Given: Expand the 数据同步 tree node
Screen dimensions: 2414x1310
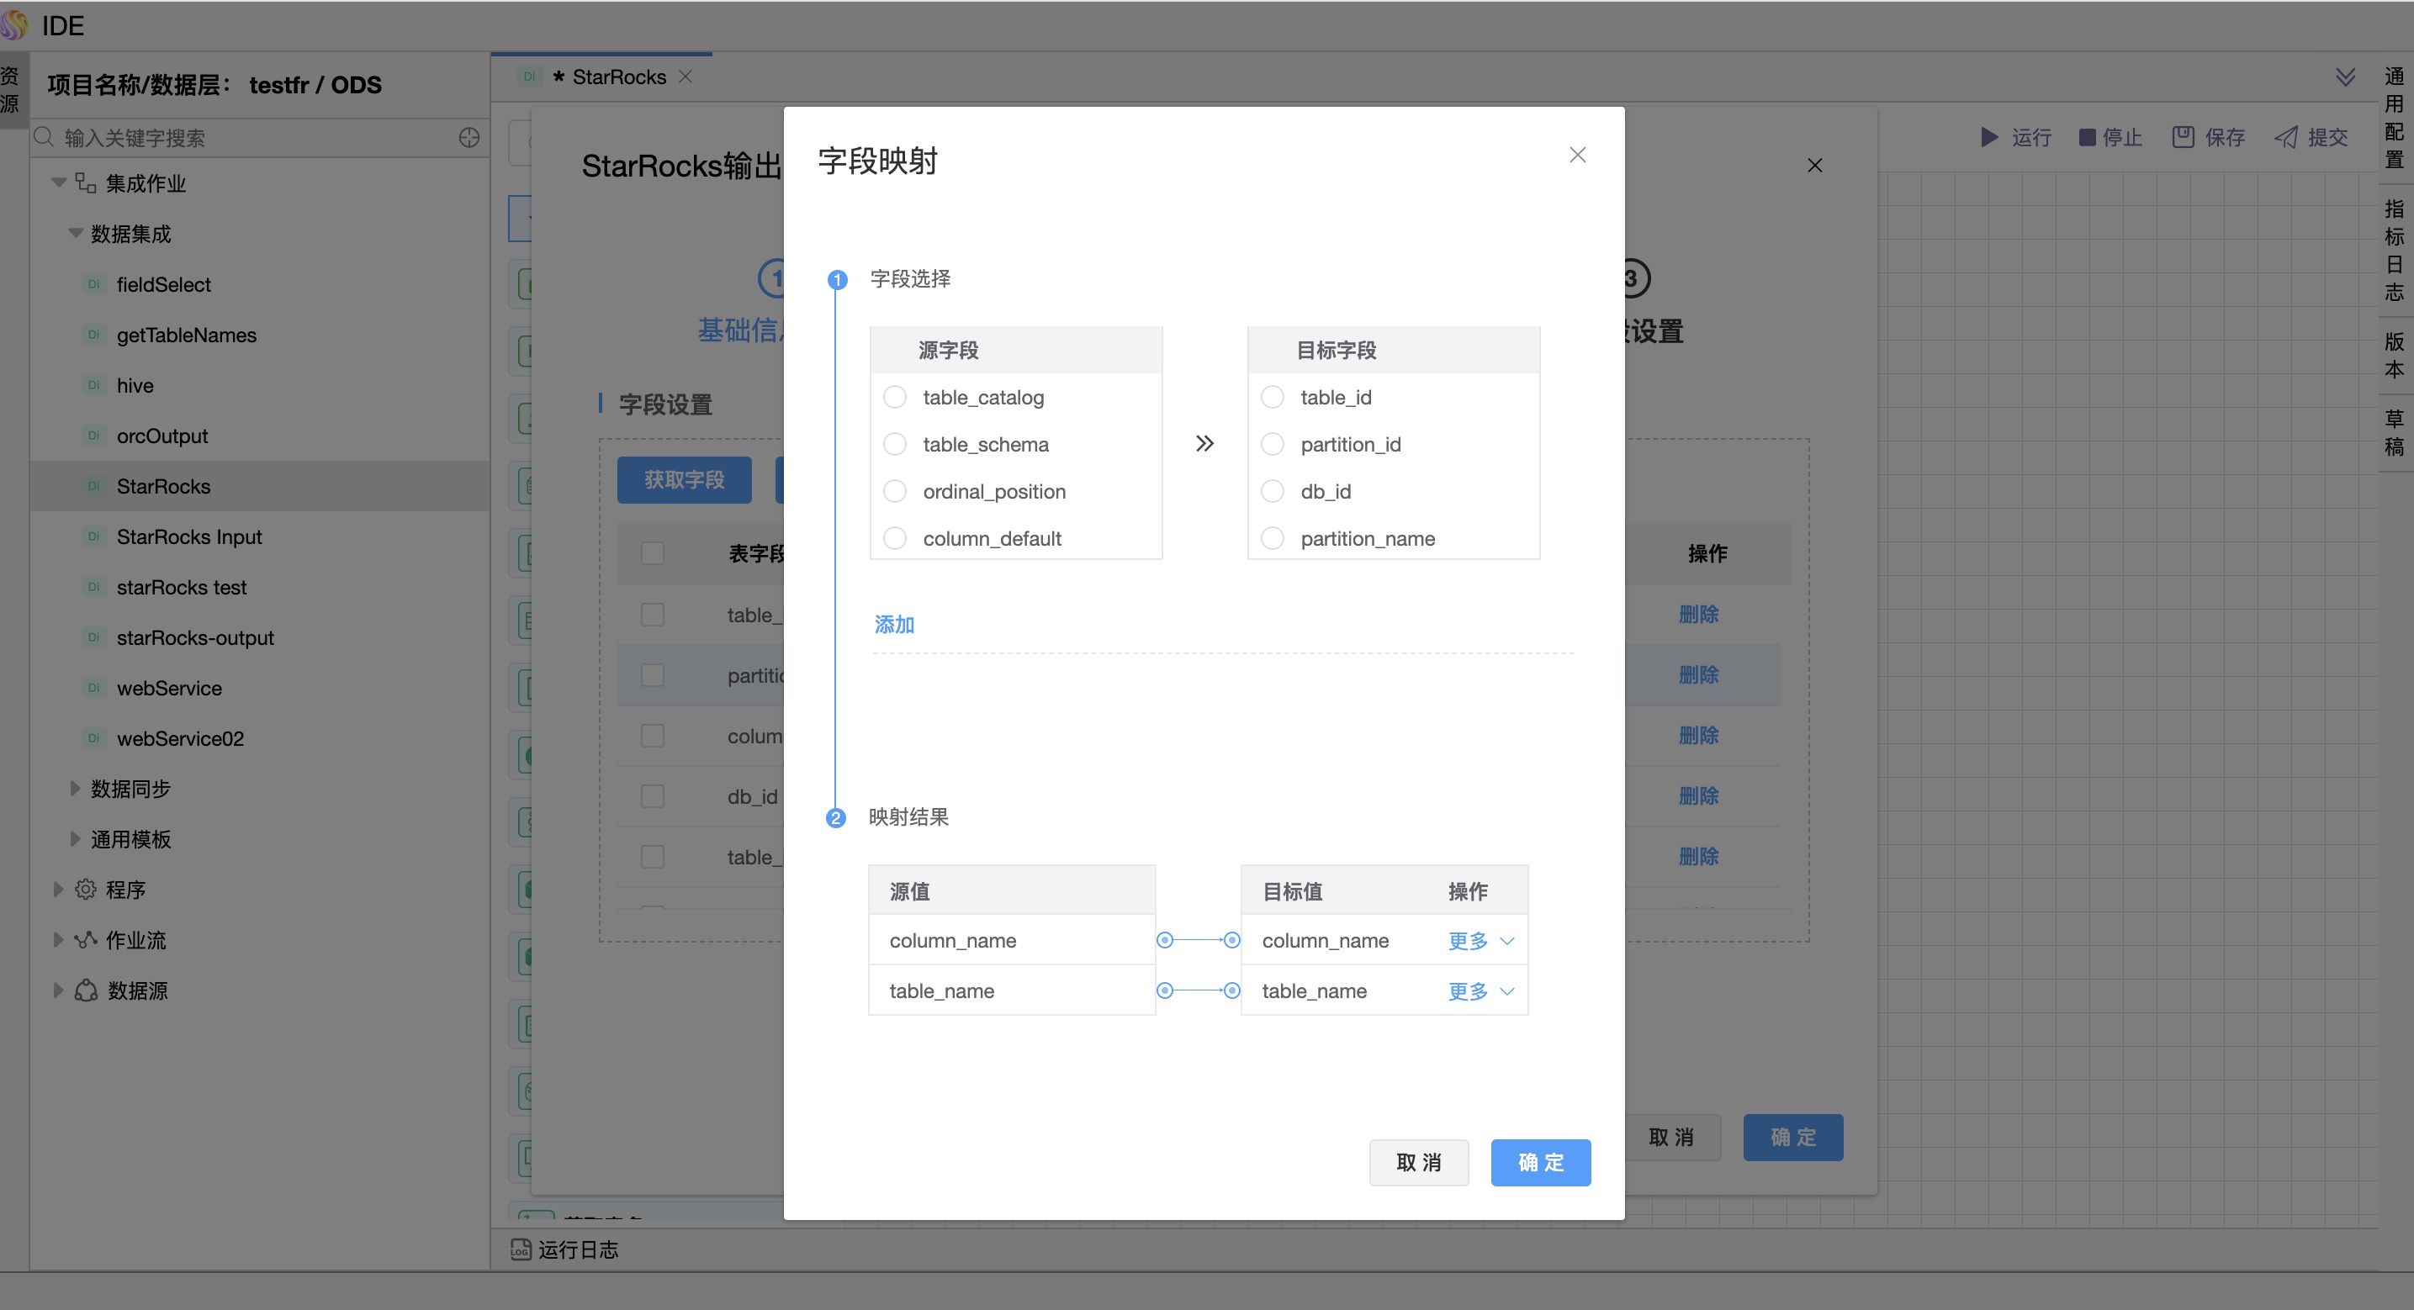Looking at the screenshot, I should point(75,789).
